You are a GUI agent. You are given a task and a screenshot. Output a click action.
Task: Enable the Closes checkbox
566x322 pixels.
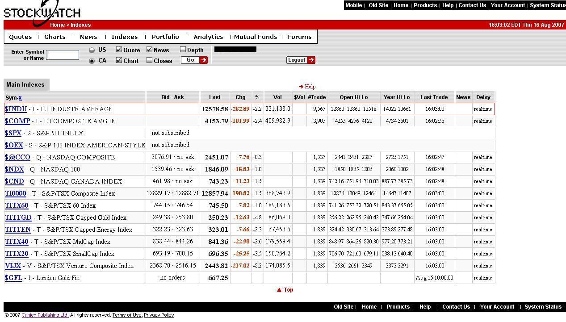pyautogui.click(x=149, y=60)
